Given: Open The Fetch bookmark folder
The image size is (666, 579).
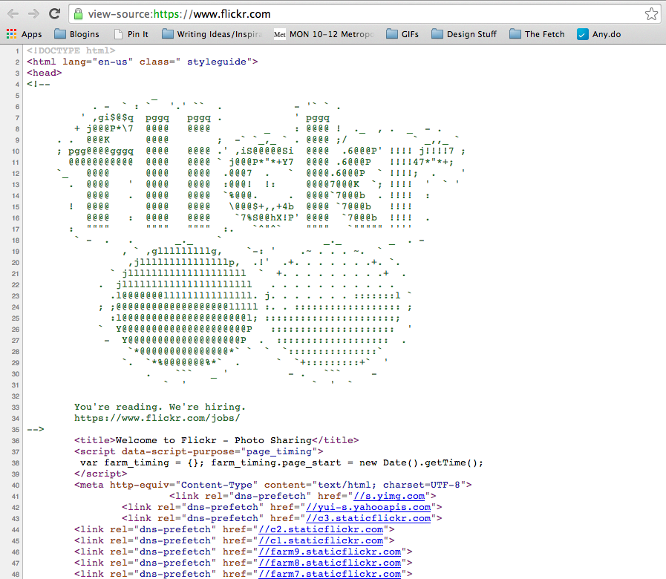Looking at the screenshot, I should (x=537, y=34).
